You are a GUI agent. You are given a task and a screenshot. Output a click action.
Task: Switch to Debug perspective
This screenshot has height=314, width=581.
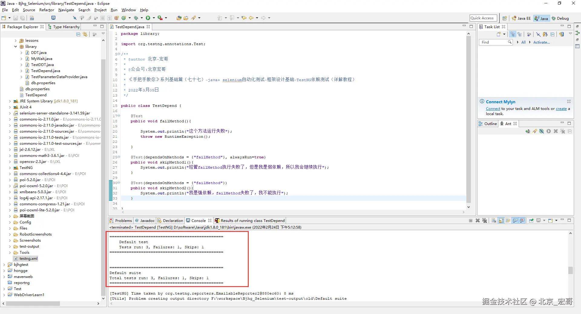[560, 18]
